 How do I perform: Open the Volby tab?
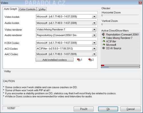(42, 9)
